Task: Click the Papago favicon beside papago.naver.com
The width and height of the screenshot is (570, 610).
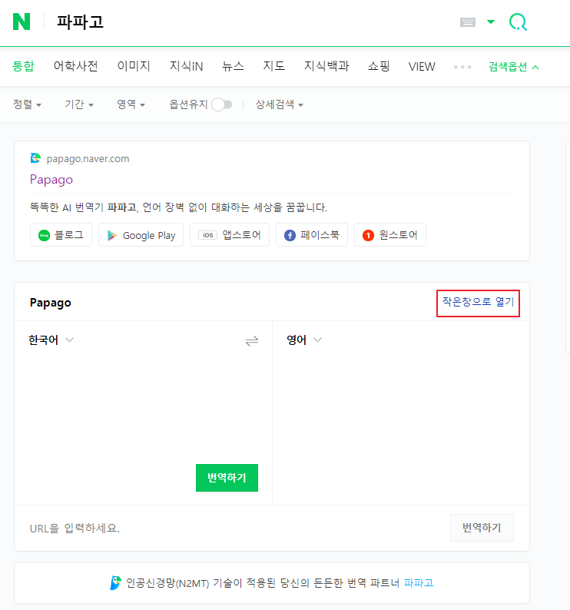Action: [35, 158]
